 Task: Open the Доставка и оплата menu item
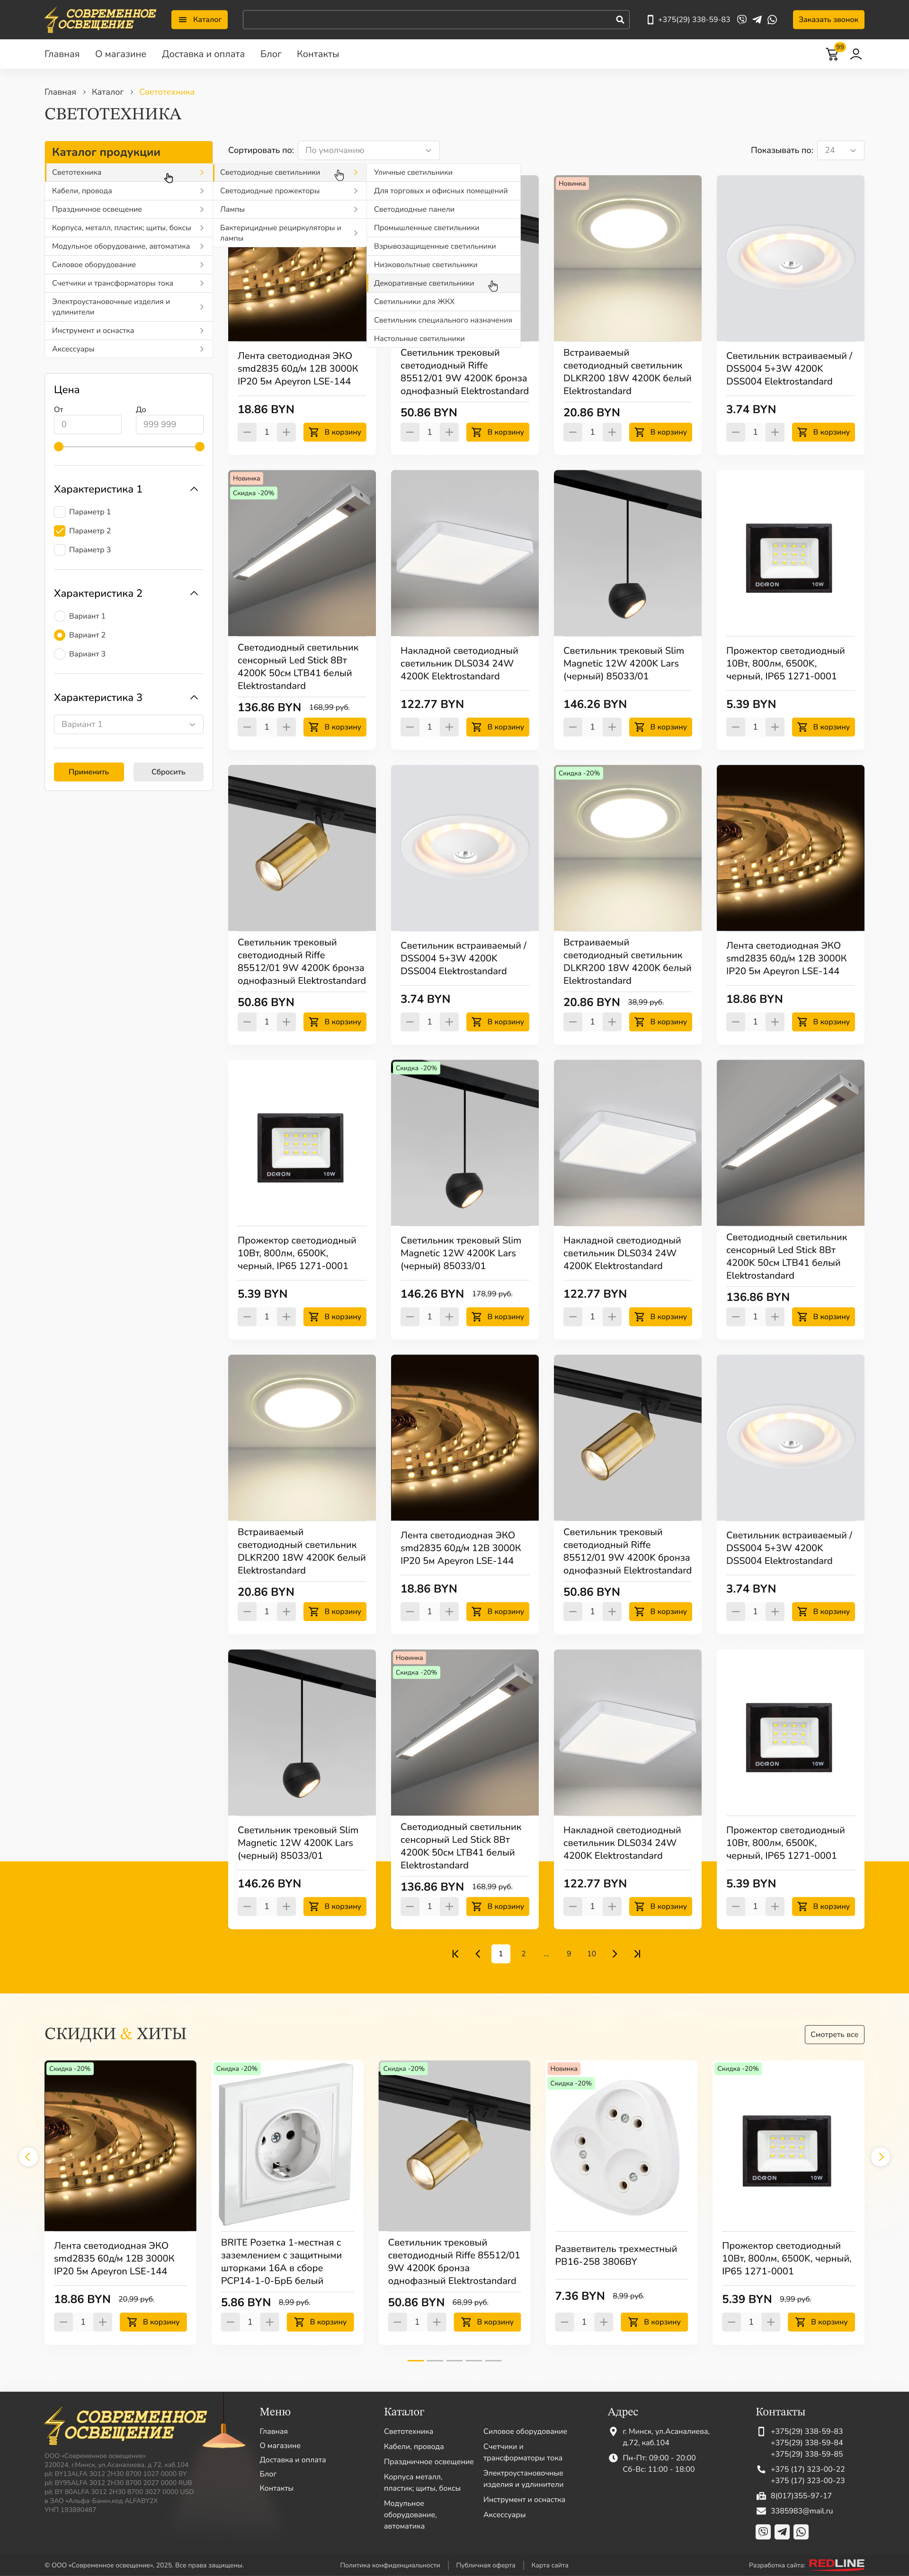(x=203, y=54)
